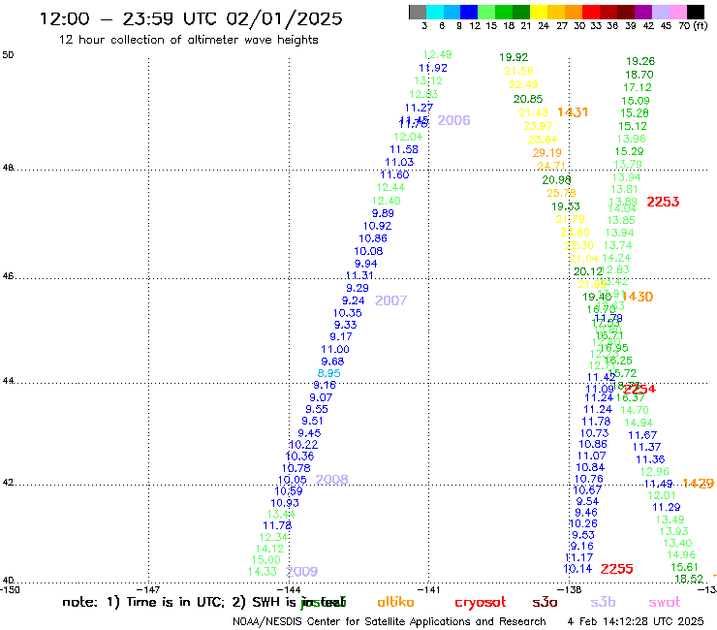Click the 's3b' satellite legend label
Image resolution: width=717 pixels, height=630 pixels.
tap(603, 602)
